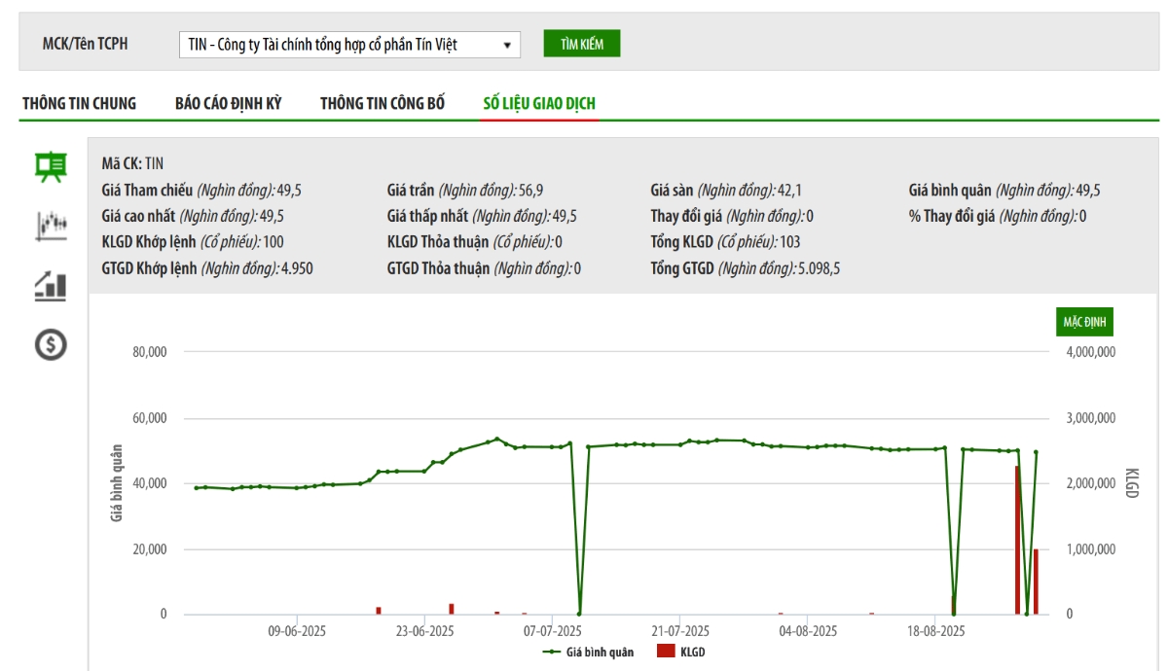Image resolution: width=1168 pixels, height=671 pixels.
Task: Open the BÁO CÁO ĐỊNH KỲ tab
Action: coord(228,103)
